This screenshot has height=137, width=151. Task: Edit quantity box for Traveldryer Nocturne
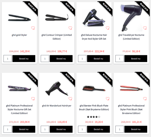click(x=120, y=58)
